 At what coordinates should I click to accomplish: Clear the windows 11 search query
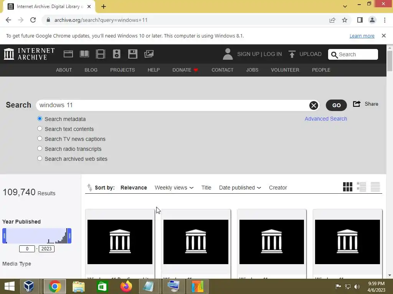click(314, 105)
